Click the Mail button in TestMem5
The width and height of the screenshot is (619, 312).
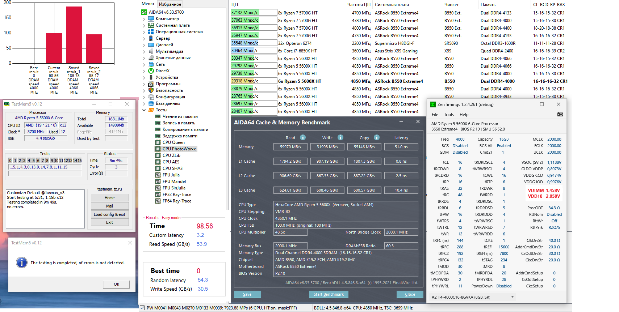click(x=110, y=206)
